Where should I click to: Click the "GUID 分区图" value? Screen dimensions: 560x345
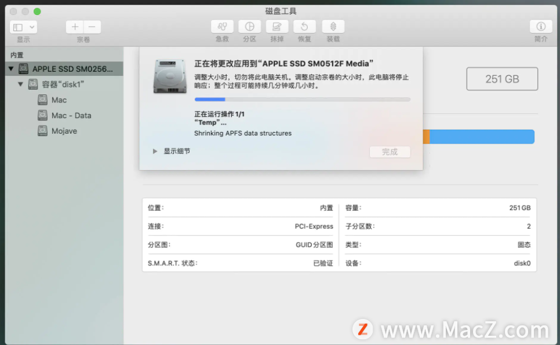coord(314,245)
